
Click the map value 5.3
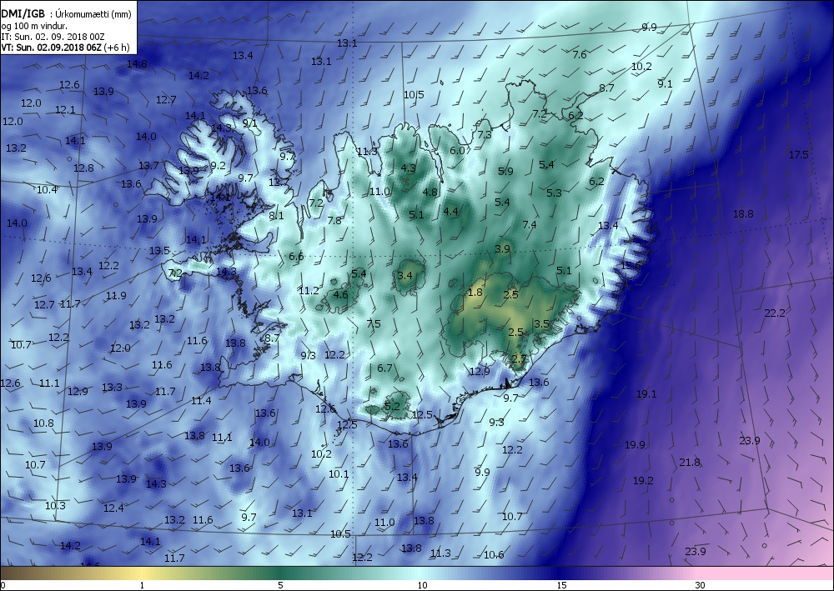[554, 193]
